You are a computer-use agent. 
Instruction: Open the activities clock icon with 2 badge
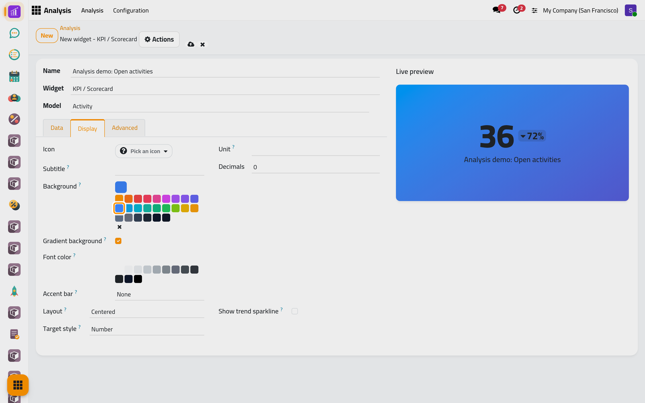point(517,10)
